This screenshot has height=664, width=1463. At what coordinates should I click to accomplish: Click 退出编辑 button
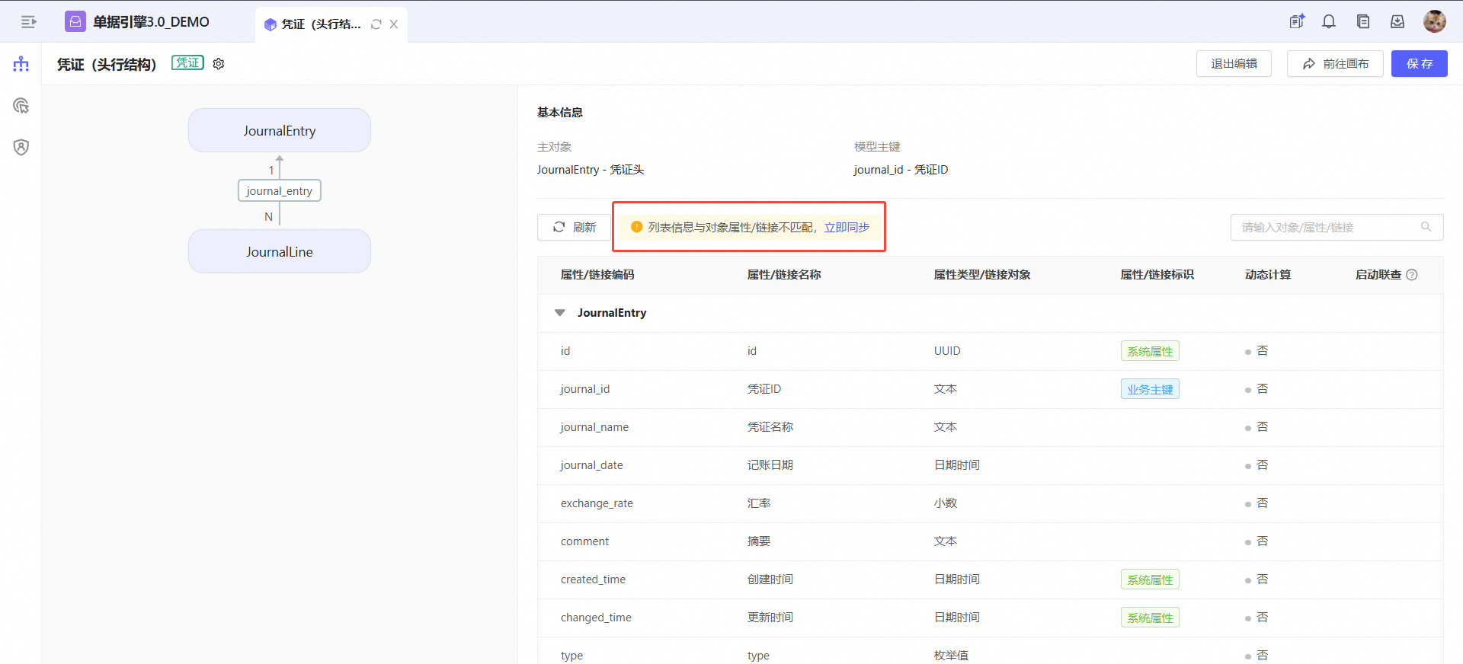[x=1234, y=64]
